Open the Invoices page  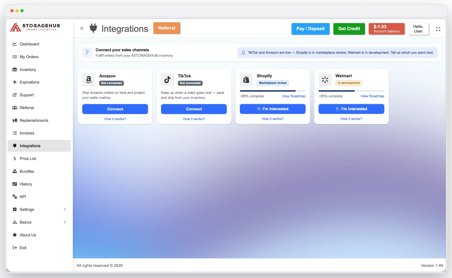click(39, 133)
